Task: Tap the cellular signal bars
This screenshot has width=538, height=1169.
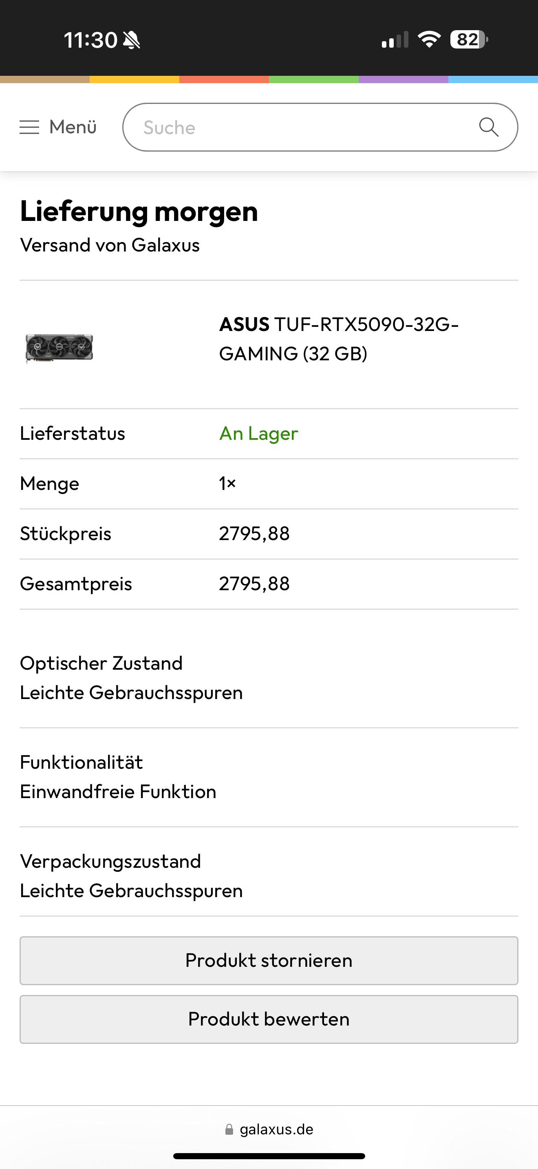Action: (395, 40)
